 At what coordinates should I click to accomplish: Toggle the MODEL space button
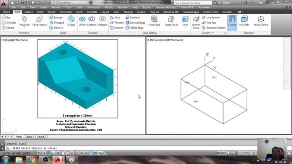coord(221,153)
